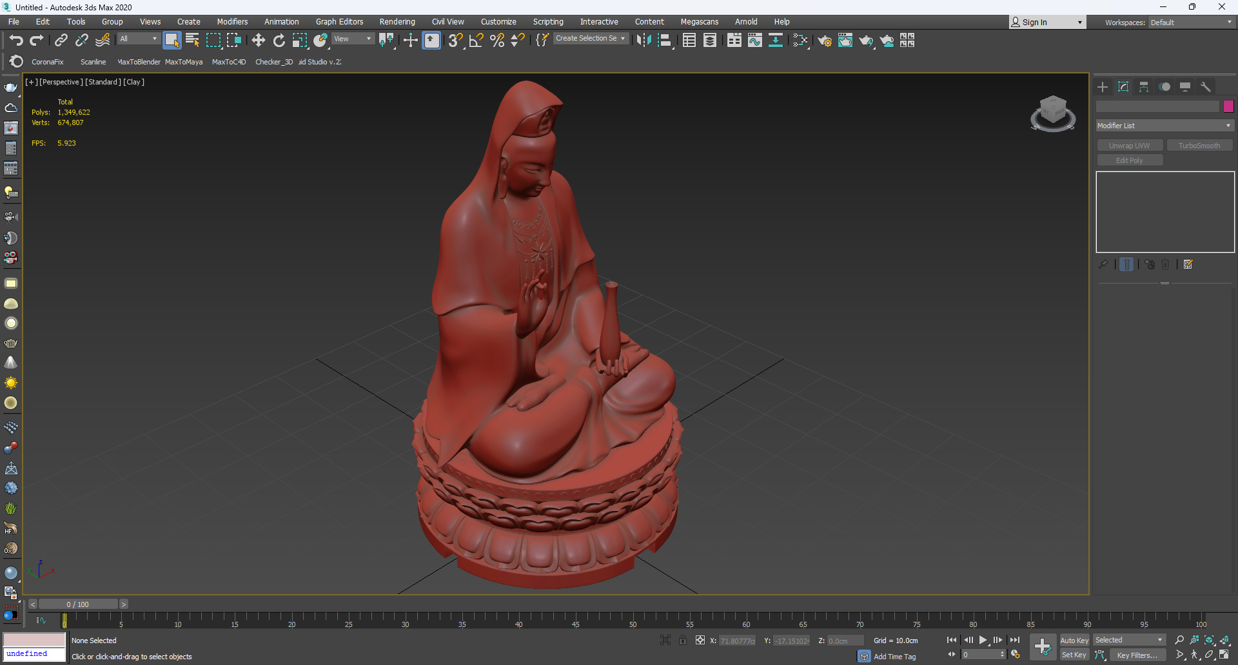Click Render in the Cloud icon
The image size is (1238, 665).
click(x=887, y=41)
